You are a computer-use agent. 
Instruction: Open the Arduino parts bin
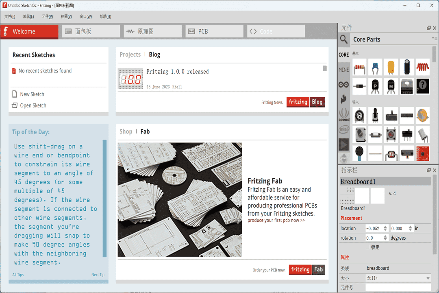[x=344, y=85]
